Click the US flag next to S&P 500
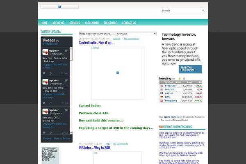 [x=162, y=89]
